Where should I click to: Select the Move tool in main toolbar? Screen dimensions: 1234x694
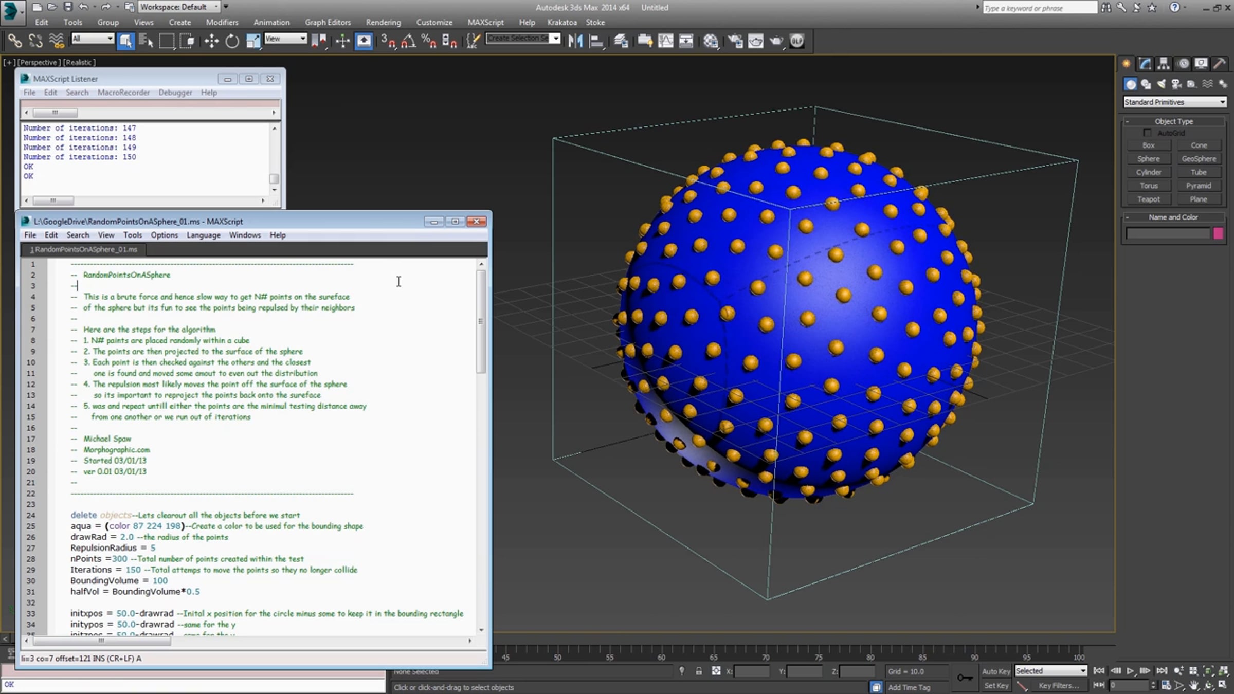coord(211,41)
